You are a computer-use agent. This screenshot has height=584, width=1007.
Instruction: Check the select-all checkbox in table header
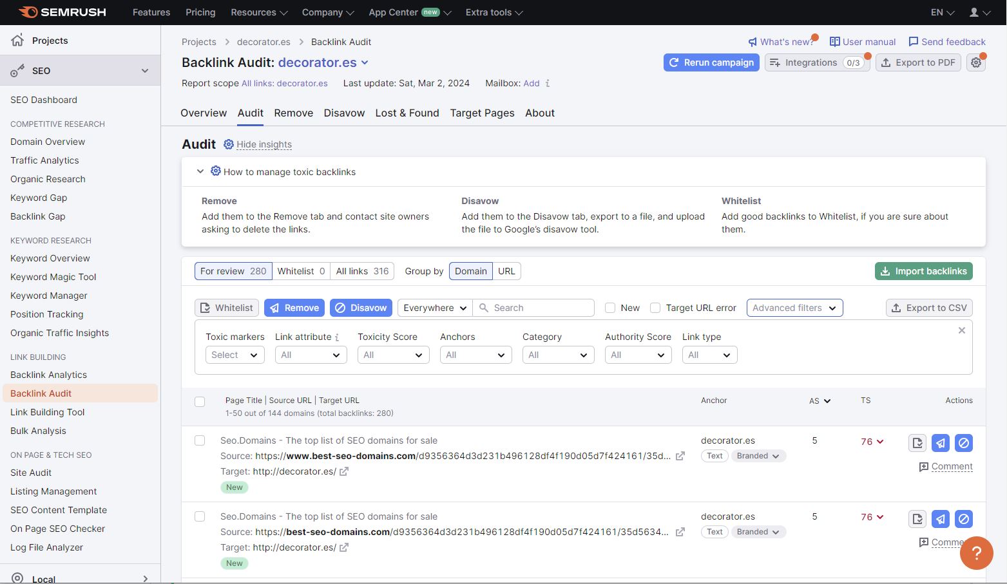(x=200, y=402)
